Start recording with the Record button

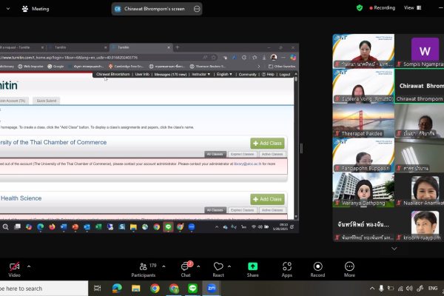317,269
